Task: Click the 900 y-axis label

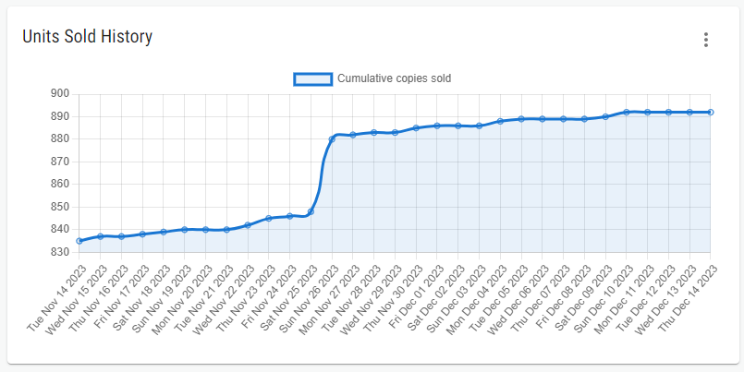Action: [60, 94]
